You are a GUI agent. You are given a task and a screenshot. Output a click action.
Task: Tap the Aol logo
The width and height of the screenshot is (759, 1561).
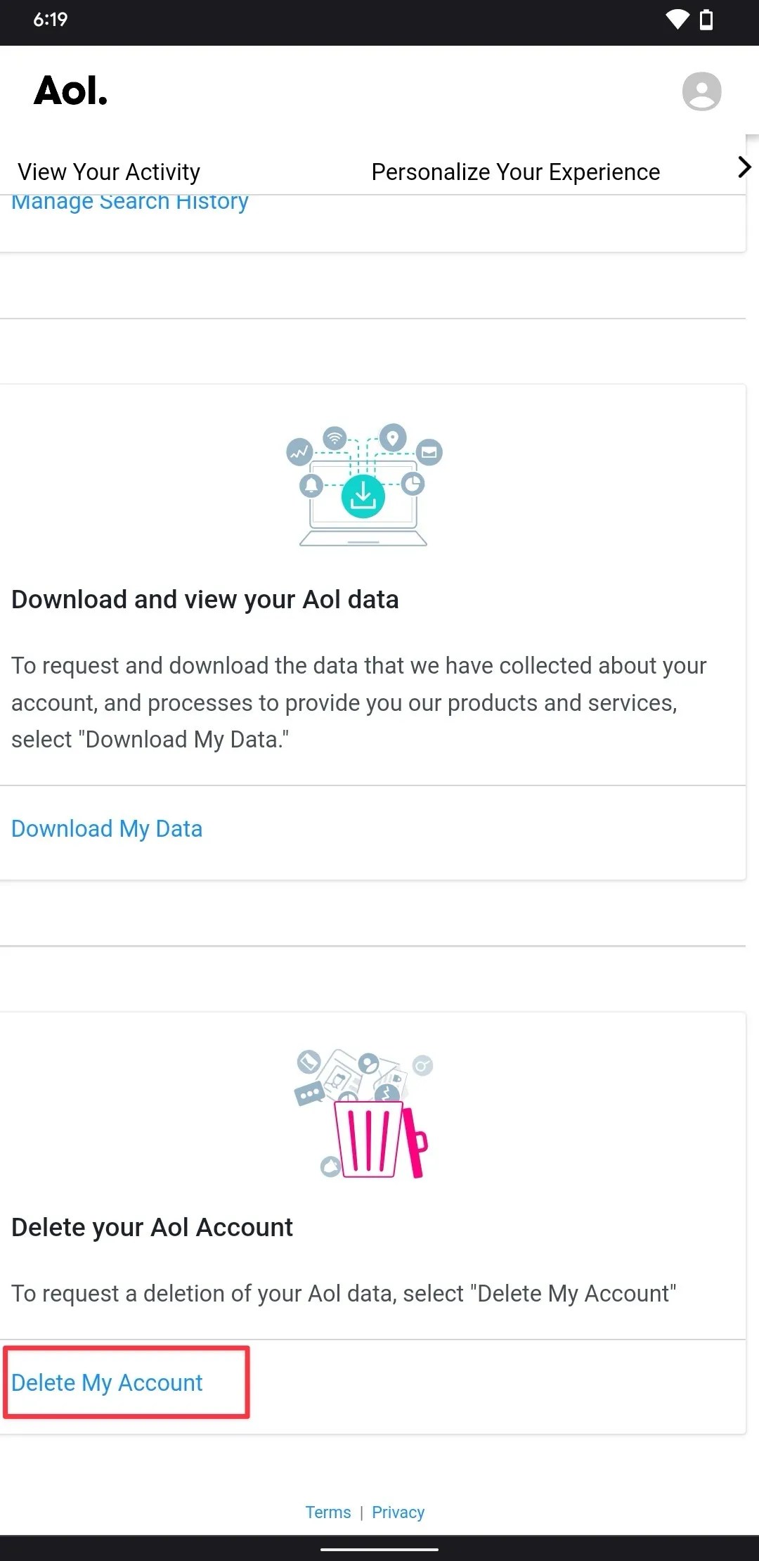(70, 90)
